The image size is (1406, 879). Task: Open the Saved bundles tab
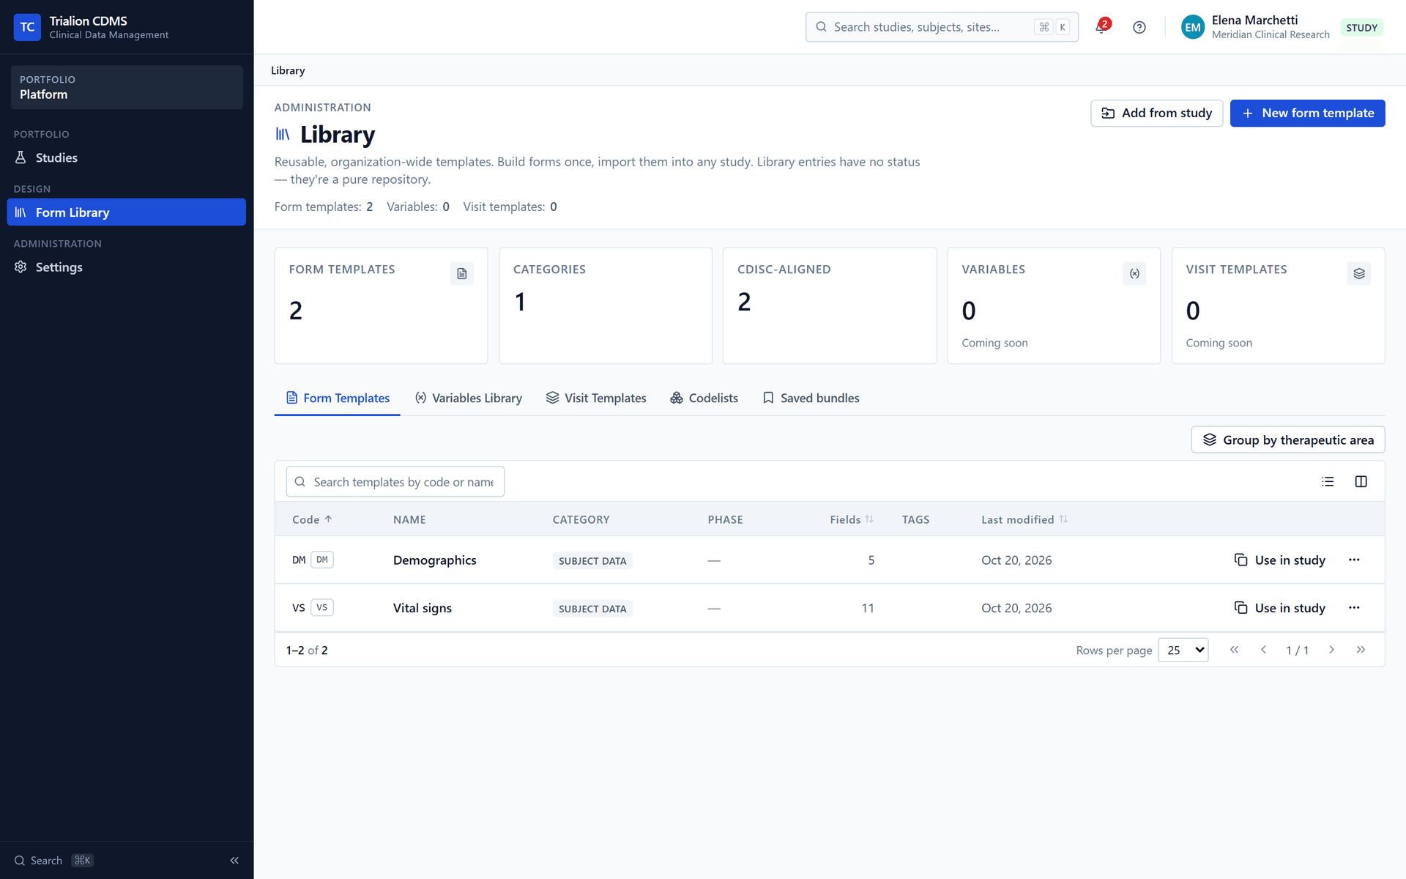pos(811,398)
